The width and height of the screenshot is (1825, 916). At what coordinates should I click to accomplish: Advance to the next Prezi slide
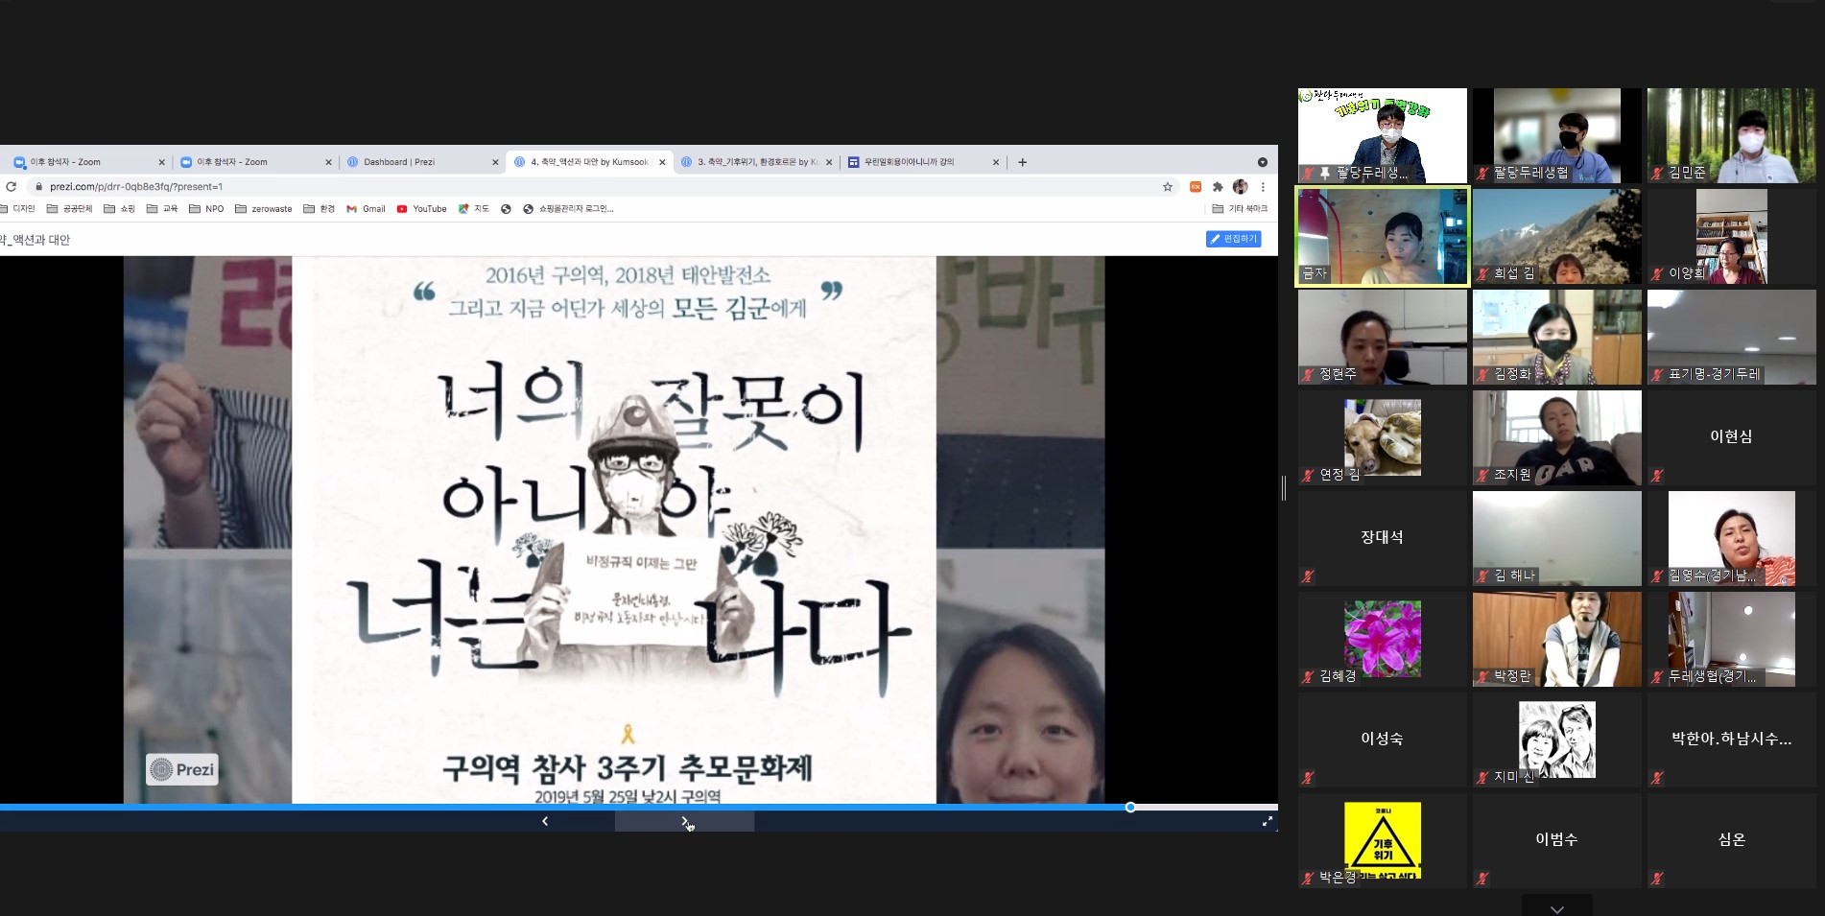click(684, 821)
